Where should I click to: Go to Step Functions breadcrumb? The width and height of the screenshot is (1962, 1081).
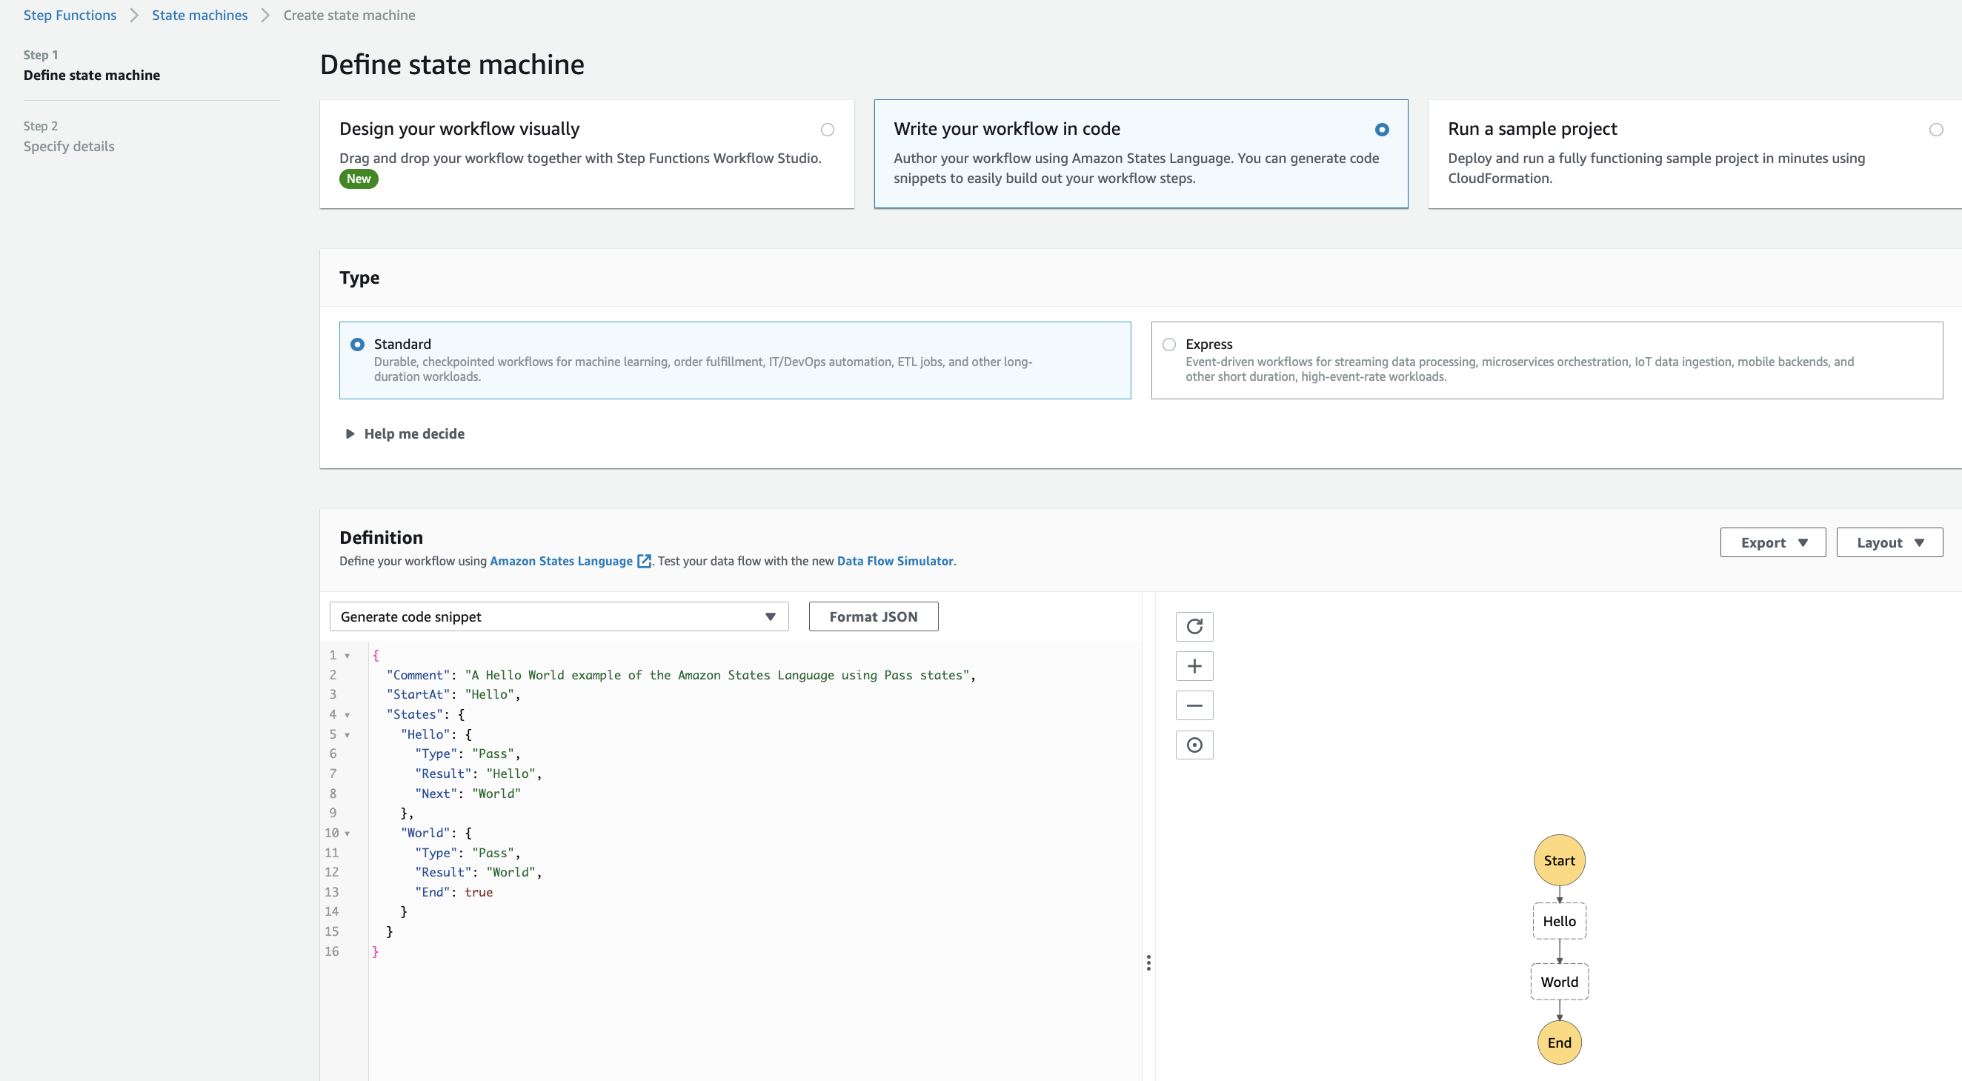70,16
